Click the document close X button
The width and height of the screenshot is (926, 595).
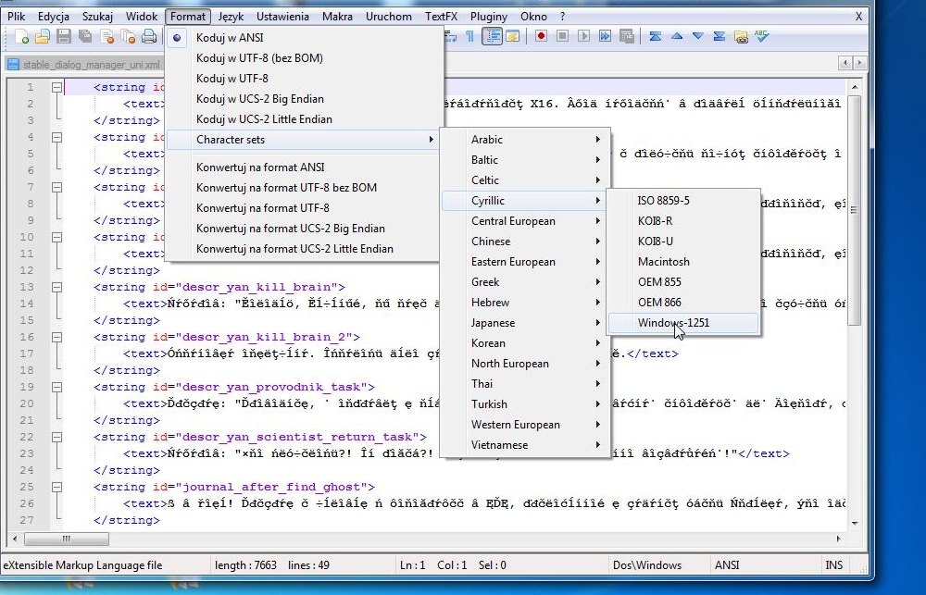858,17
